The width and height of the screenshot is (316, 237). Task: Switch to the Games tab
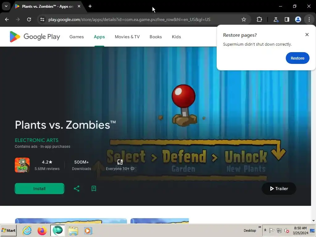pyautogui.click(x=77, y=37)
